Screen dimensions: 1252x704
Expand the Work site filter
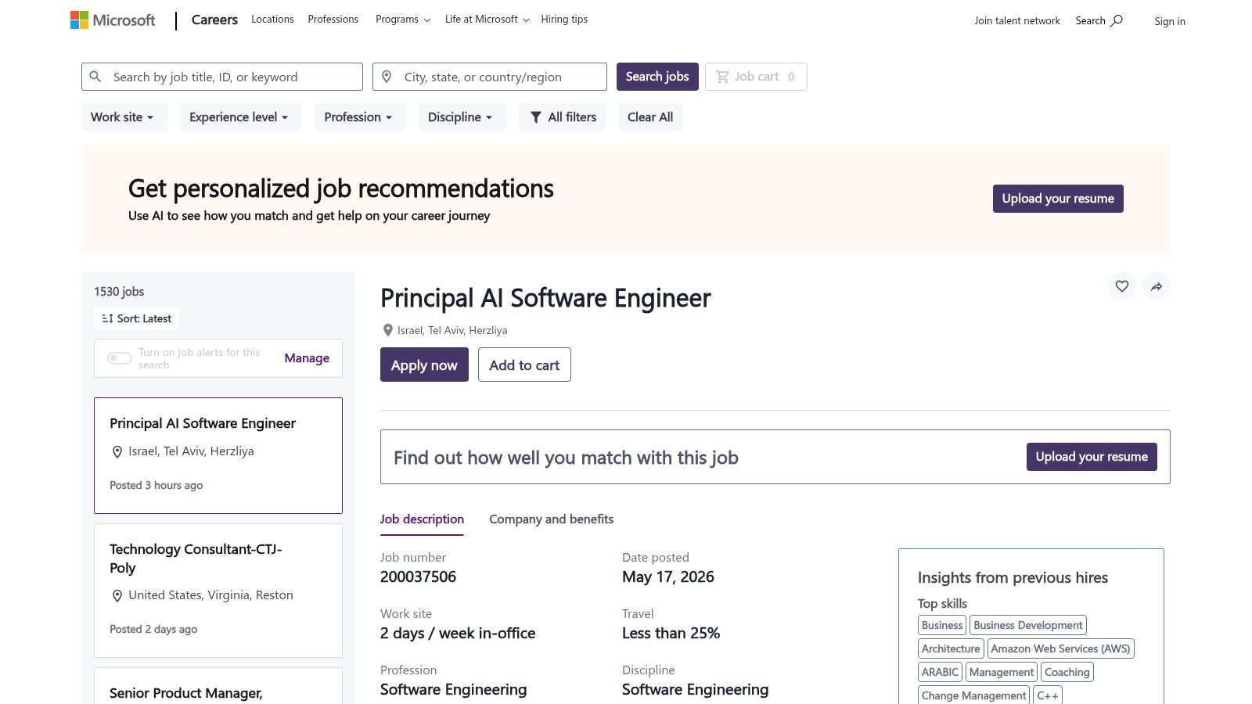124,117
